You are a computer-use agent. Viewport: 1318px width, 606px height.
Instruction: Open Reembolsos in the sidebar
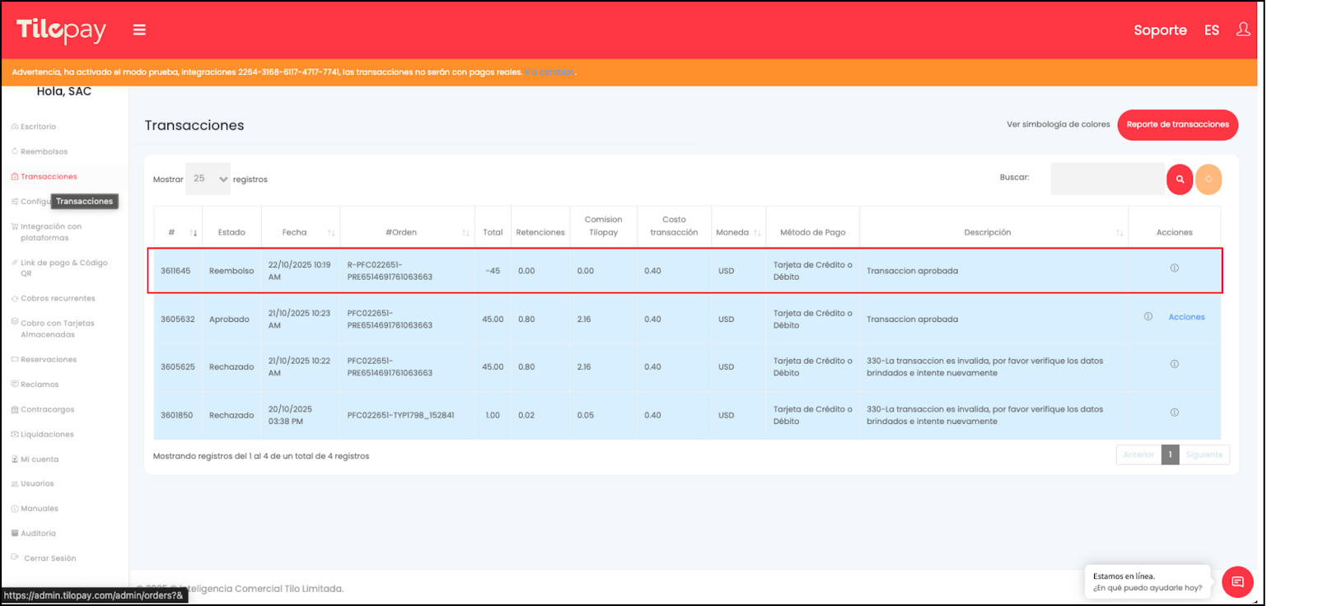[44, 151]
